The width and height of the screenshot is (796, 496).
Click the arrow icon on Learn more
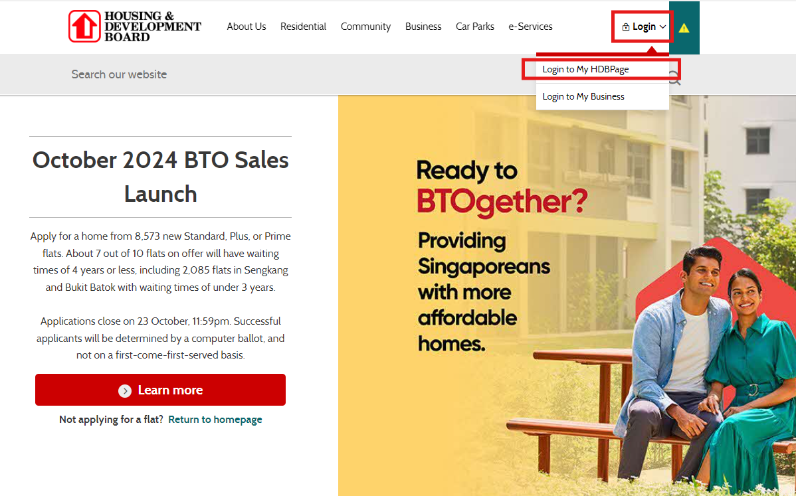point(125,390)
